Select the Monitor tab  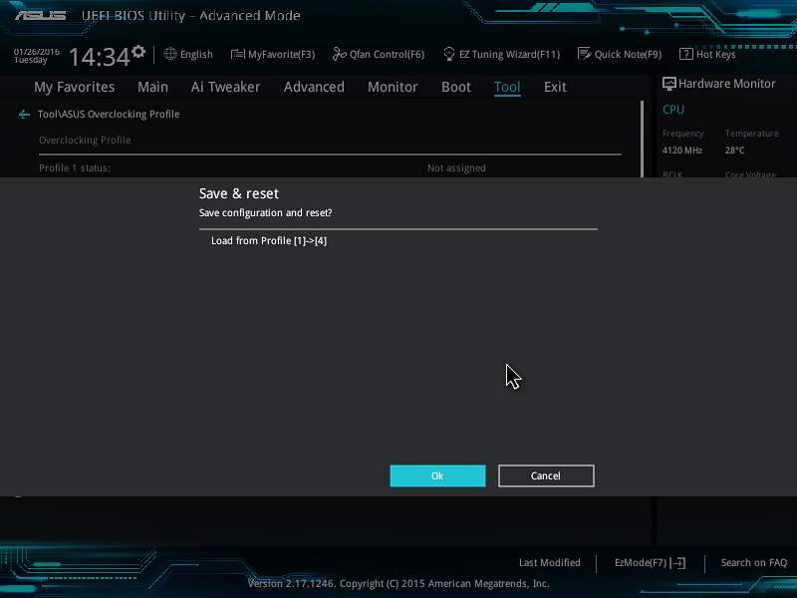tap(393, 87)
